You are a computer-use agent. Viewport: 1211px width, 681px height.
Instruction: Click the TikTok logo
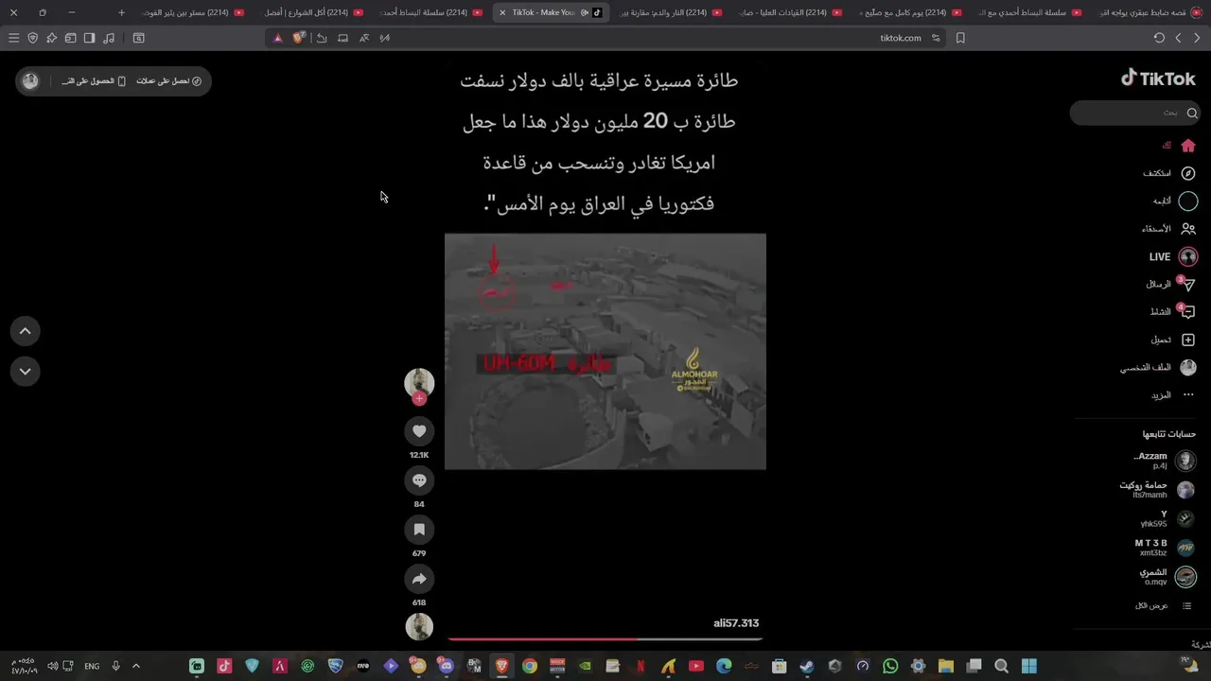pyautogui.click(x=1159, y=79)
